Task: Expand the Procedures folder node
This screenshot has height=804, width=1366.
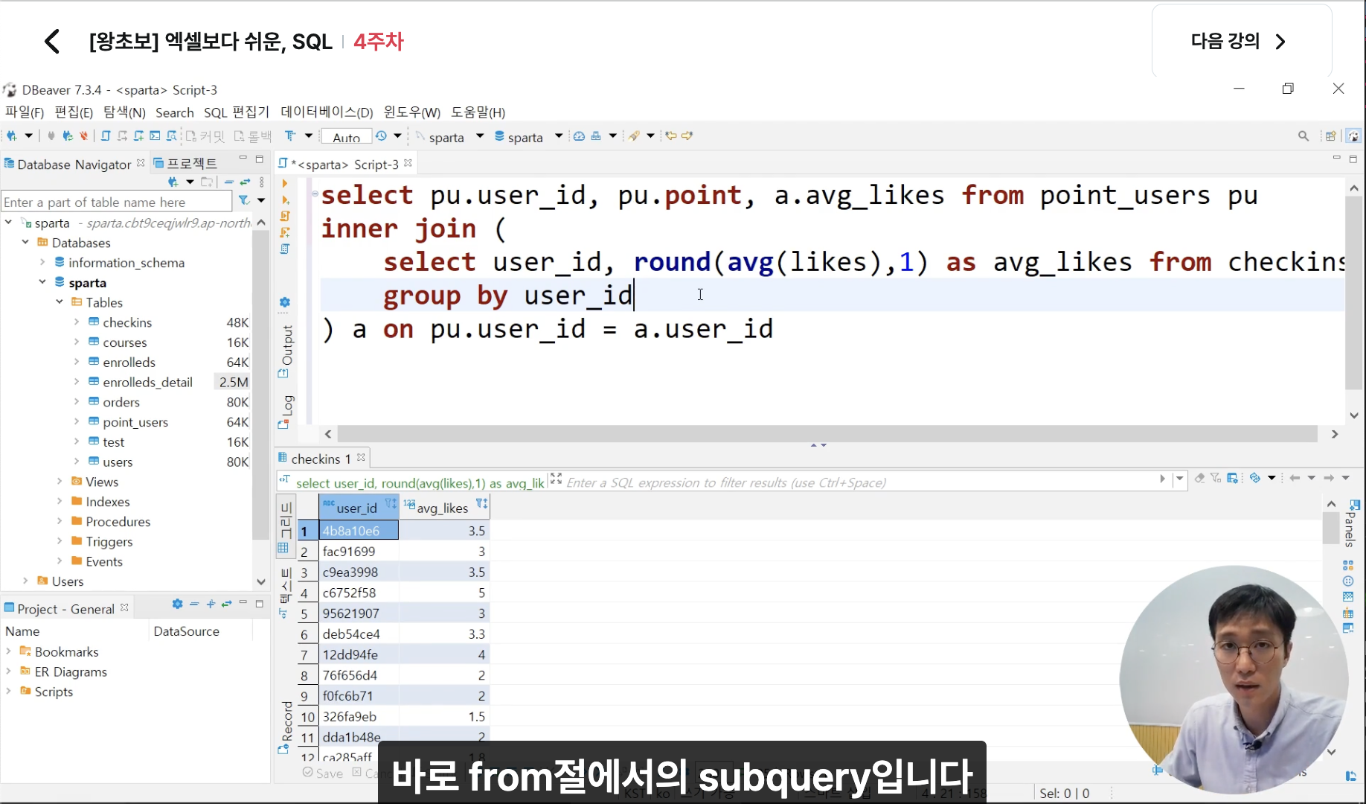Action: point(60,521)
